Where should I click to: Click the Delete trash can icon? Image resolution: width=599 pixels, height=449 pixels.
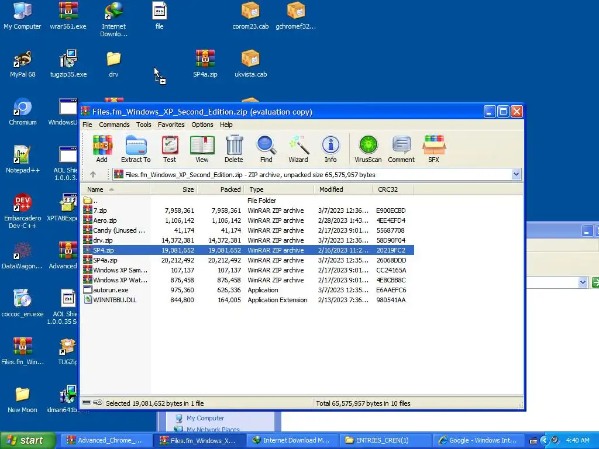[x=234, y=149]
